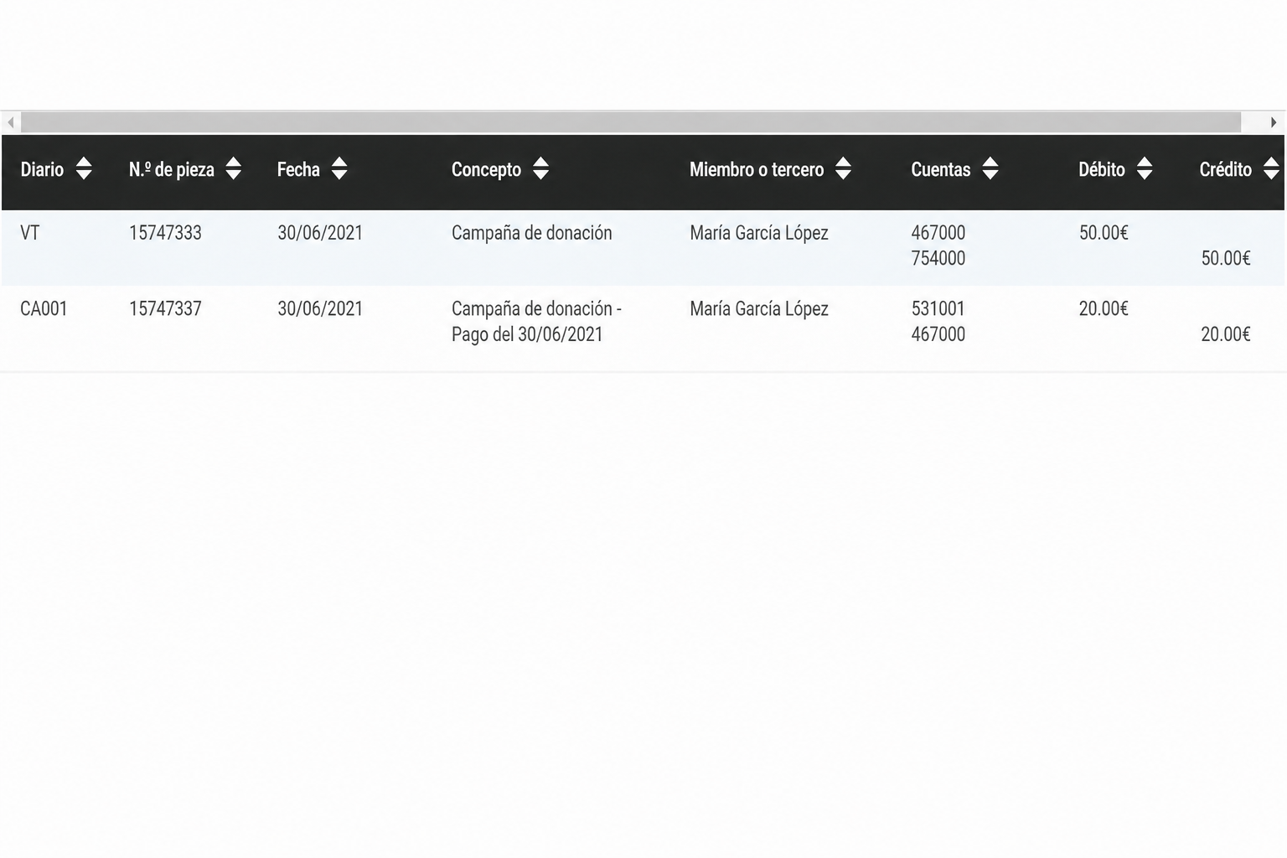Click the Miembro o tercero header label
This screenshot has width=1287, height=858.
pyautogui.click(x=757, y=169)
